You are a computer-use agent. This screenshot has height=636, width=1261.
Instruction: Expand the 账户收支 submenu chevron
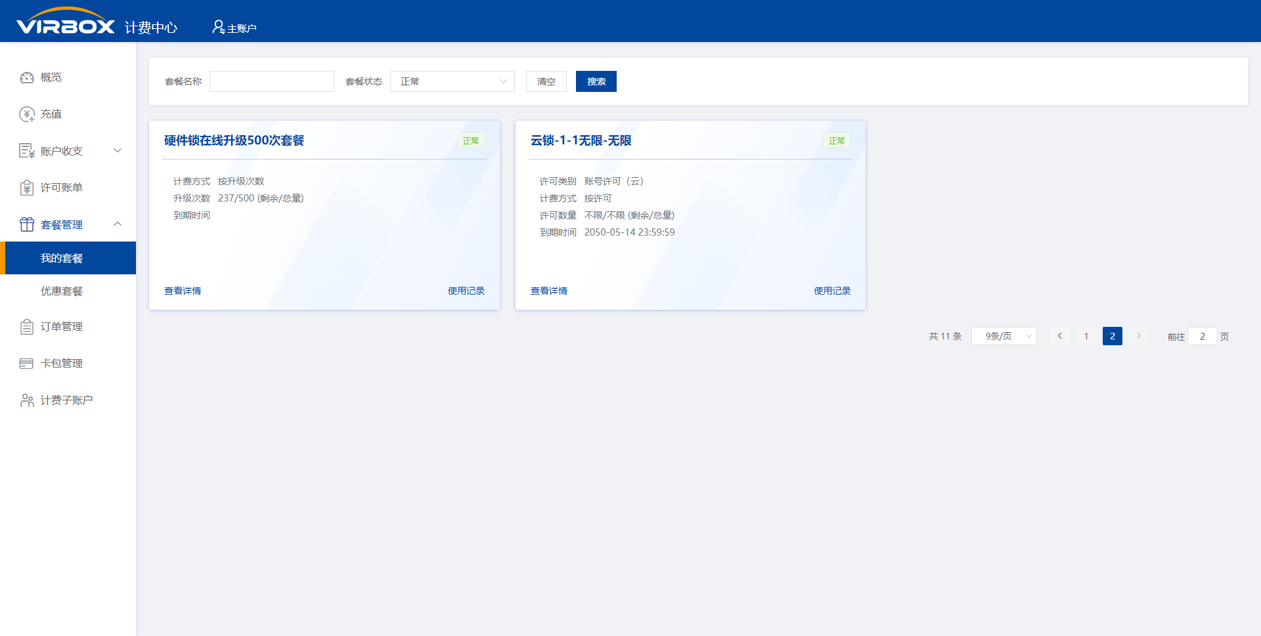click(118, 151)
